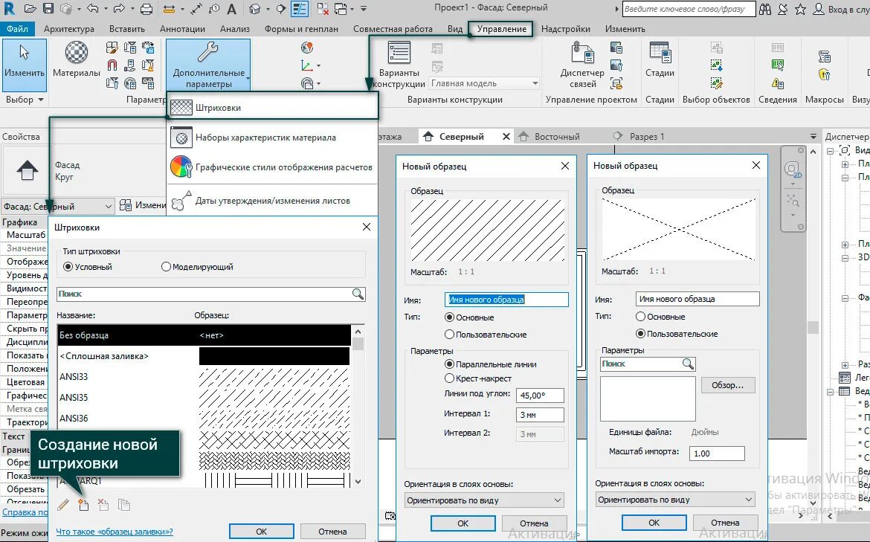Open the Фасад: Северный view selector dropdown
This screenshot has width=870, height=542.
58,207
